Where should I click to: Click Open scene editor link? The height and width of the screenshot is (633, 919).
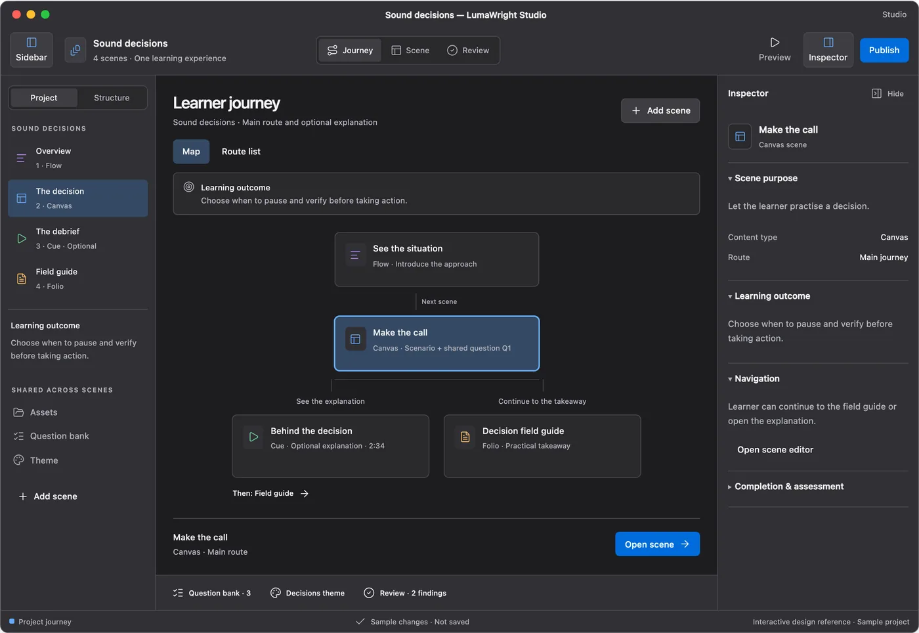[775, 450]
